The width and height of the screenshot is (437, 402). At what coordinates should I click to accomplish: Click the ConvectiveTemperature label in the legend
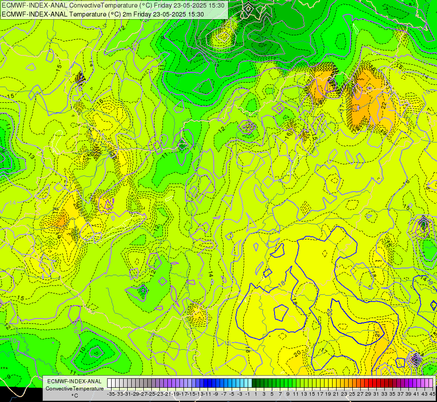coord(75,388)
